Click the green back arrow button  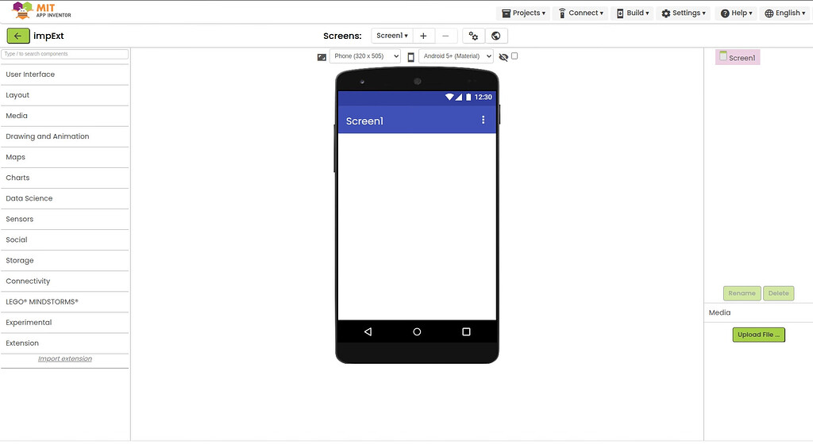point(17,36)
